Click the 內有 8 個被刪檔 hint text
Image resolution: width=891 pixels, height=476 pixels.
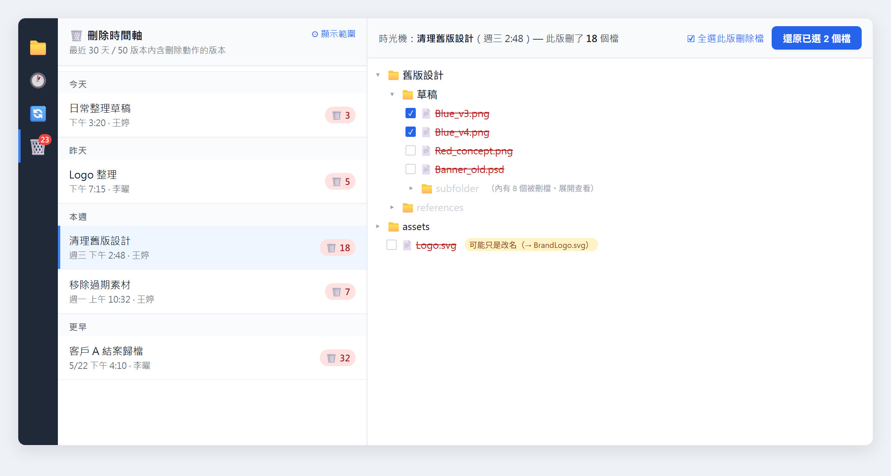pyautogui.click(x=543, y=188)
